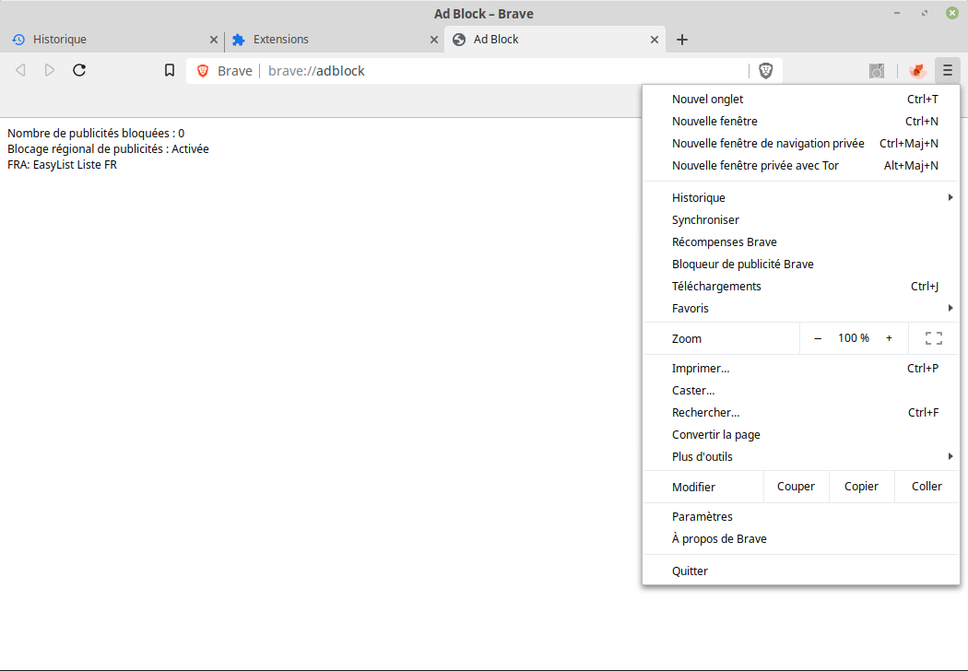968x671 pixels.
Task: Click the Brave Rewards toolbar icon
Action: (x=916, y=71)
